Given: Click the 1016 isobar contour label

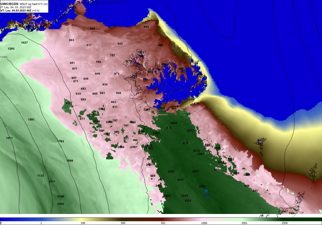Looking at the screenshot, I should tap(4, 125).
